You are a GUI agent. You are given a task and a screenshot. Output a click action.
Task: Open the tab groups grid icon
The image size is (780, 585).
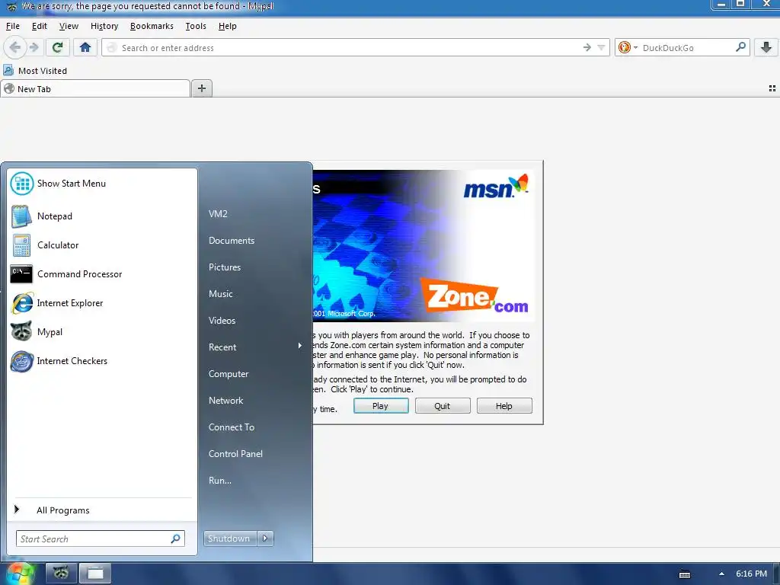tap(772, 88)
